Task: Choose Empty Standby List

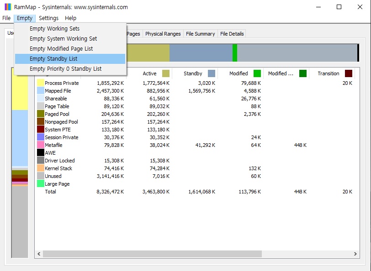Action: 70,58
